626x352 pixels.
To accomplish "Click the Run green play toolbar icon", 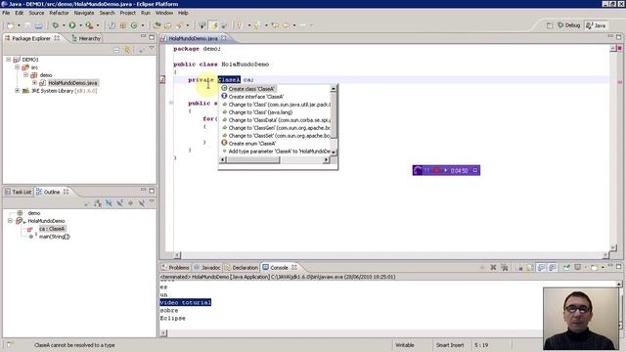I will point(72,25).
